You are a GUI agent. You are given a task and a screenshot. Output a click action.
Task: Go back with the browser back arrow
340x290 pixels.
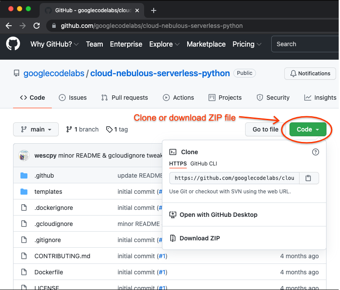click(9, 26)
